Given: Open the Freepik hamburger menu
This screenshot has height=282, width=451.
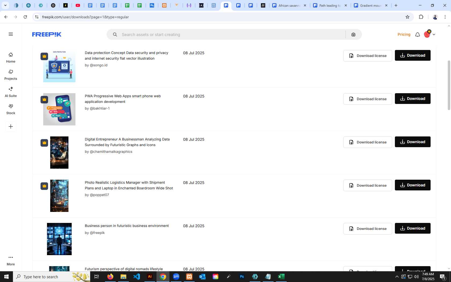Looking at the screenshot, I should pyautogui.click(x=11, y=34).
